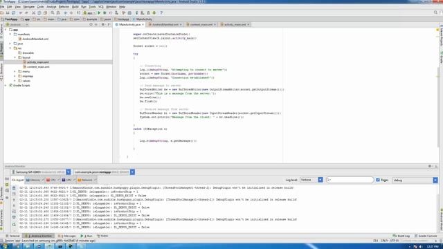Collapse the layout folder in tree
Viewport: 443px width, 249px height.
pos(15,57)
